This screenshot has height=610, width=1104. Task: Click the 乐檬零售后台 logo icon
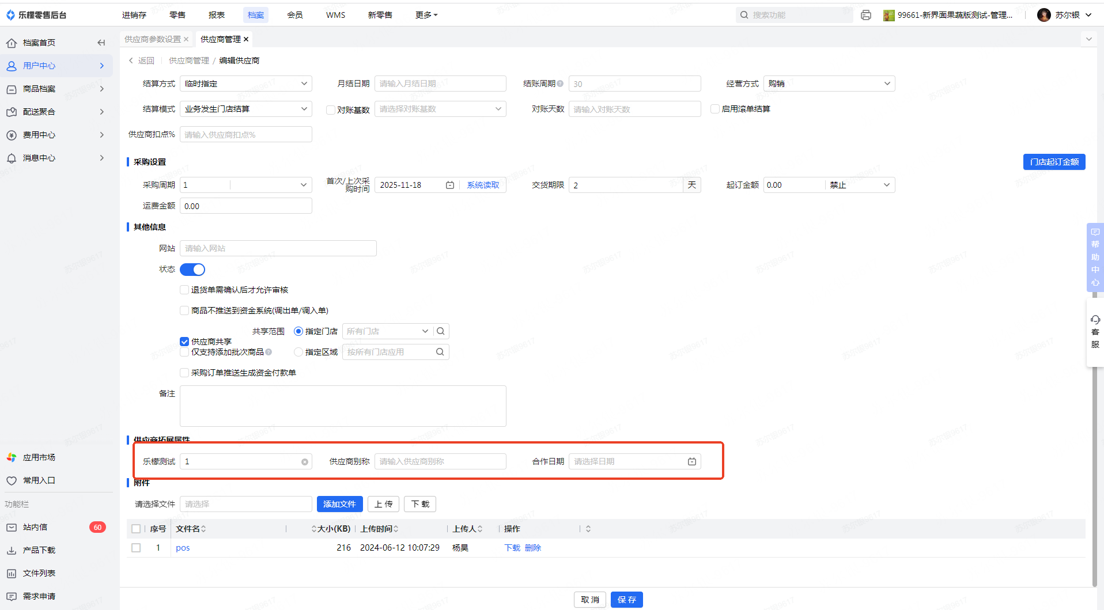tap(10, 15)
